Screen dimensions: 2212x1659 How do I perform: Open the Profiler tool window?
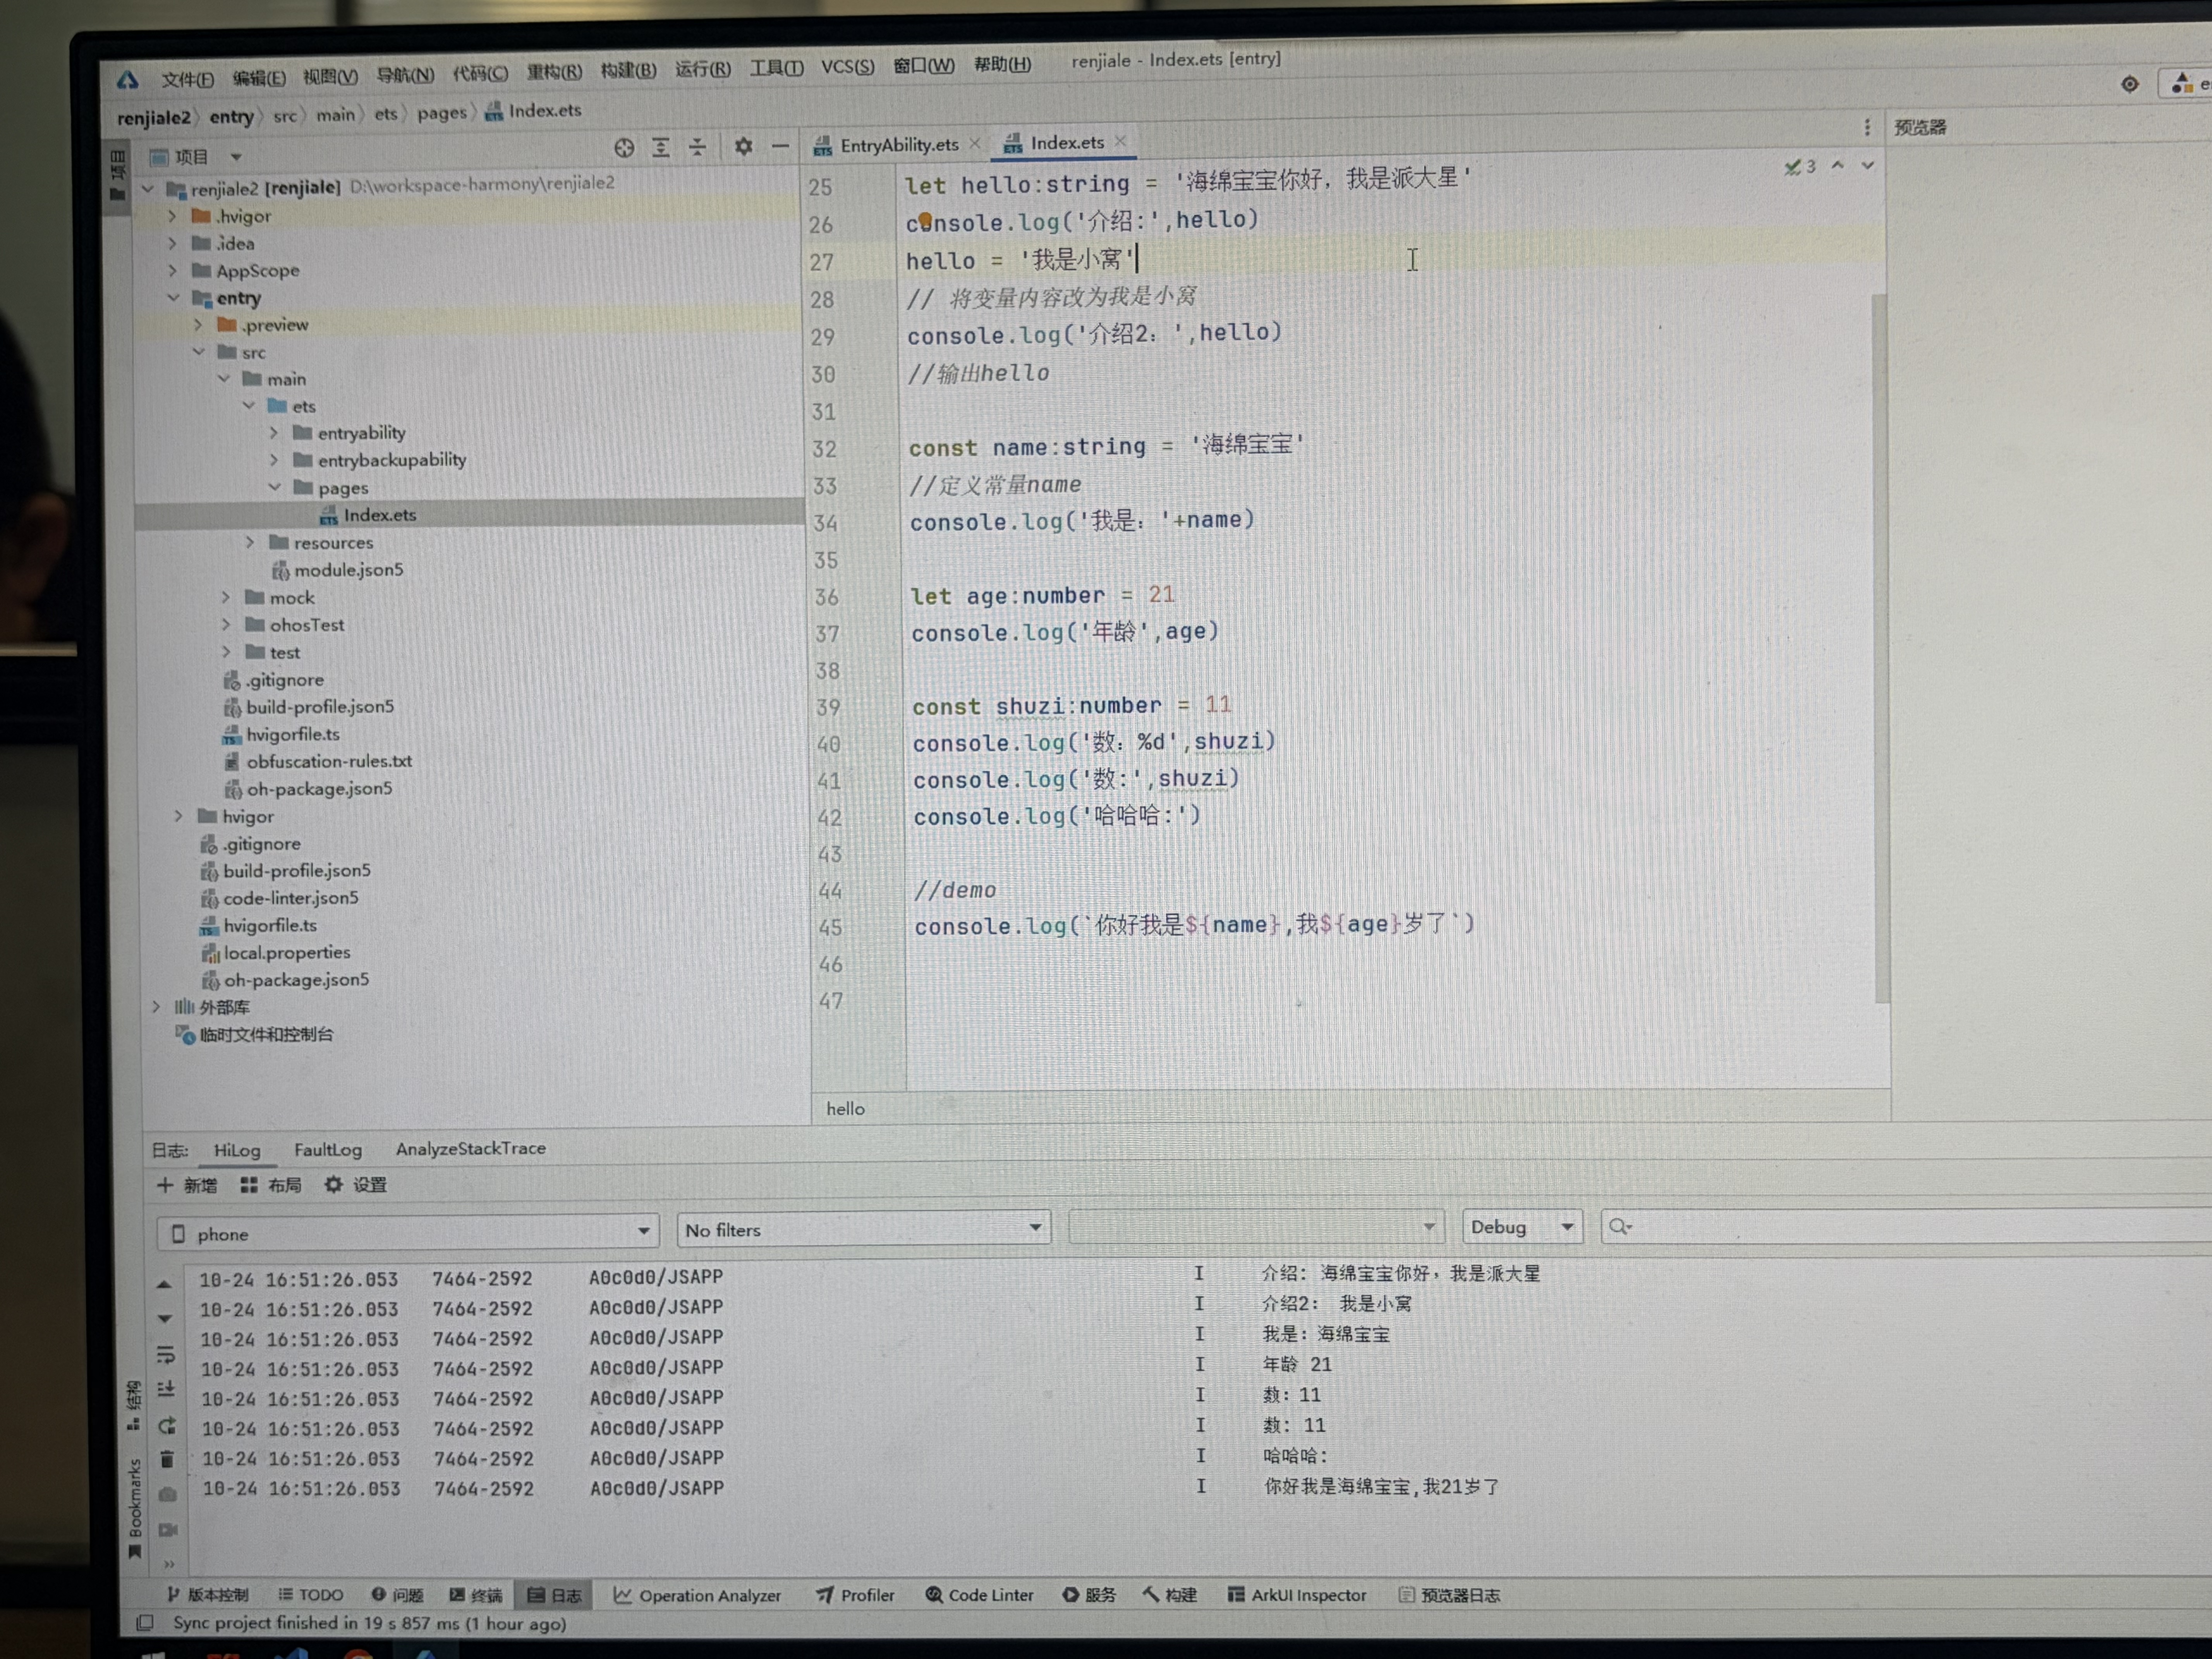coord(855,1595)
